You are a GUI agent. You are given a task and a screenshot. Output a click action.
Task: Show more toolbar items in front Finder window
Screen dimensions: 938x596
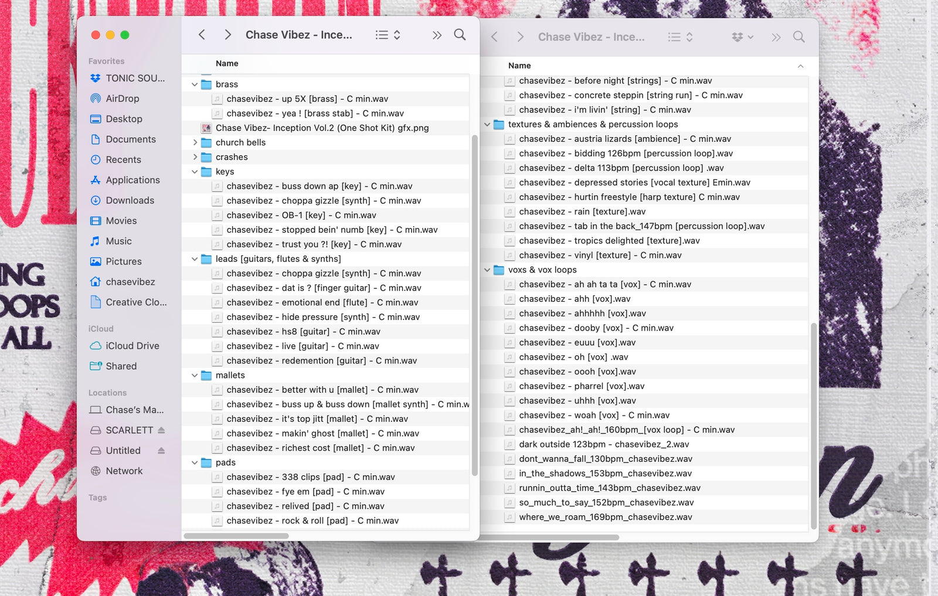[437, 35]
